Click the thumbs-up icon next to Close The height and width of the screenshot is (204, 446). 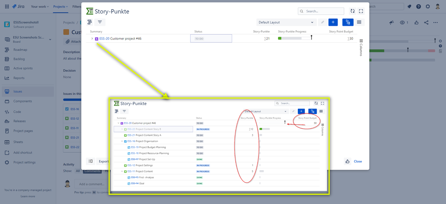pos(347,161)
